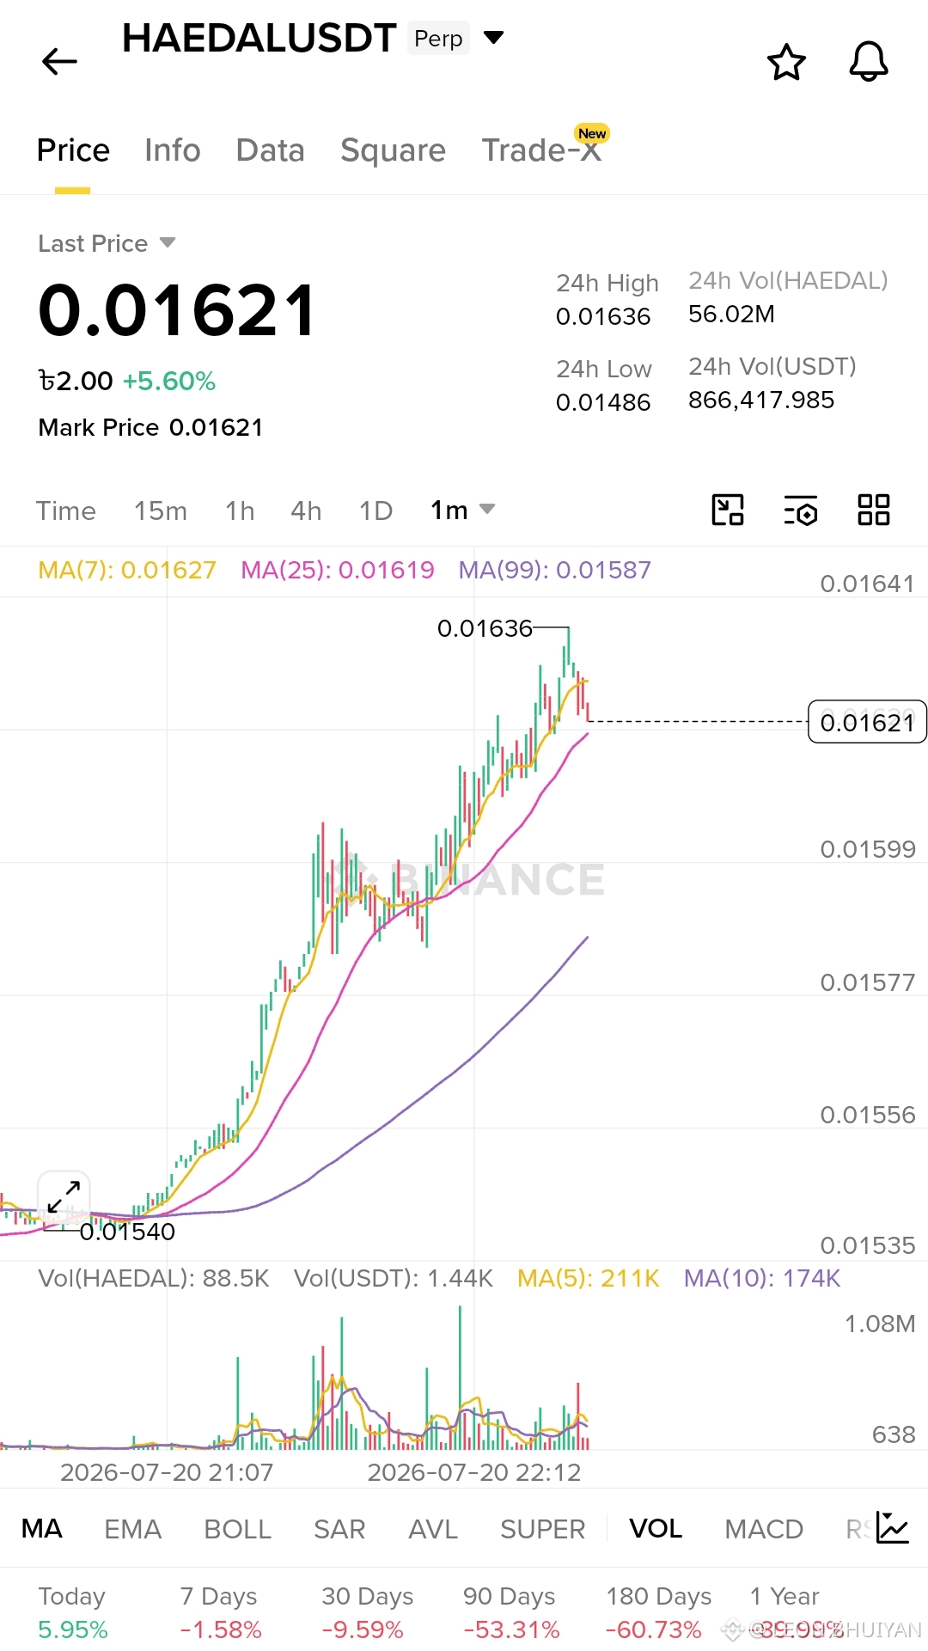Tap the 2026-07-20 21:07 time marker
This screenshot has height=1651, width=928.
(x=167, y=1472)
